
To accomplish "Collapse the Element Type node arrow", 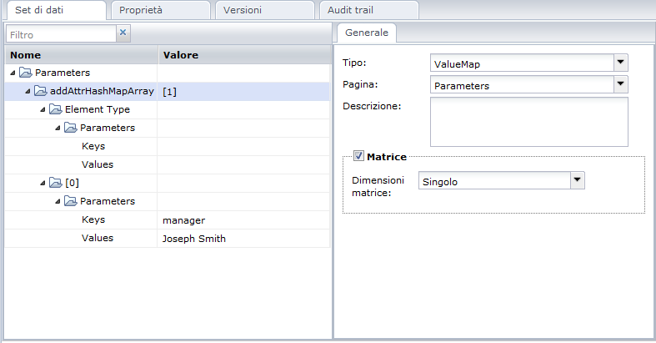I will [43, 109].
